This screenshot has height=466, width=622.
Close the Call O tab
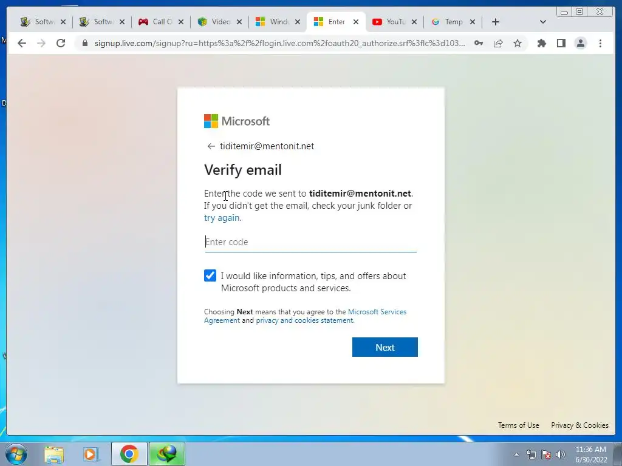pyautogui.click(x=181, y=22)
